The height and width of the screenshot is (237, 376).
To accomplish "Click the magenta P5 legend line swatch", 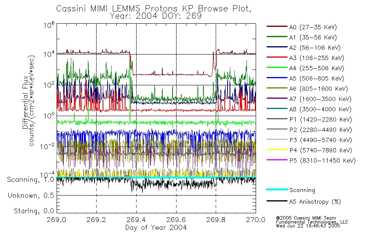I will [277, 160].
